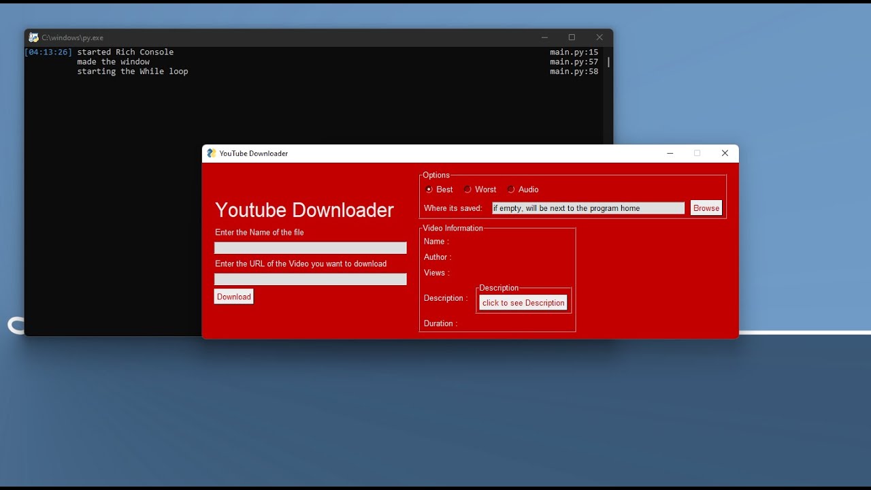Click the 'Enter the Name of the file' label
871x490 pixels.
point(259,232)
